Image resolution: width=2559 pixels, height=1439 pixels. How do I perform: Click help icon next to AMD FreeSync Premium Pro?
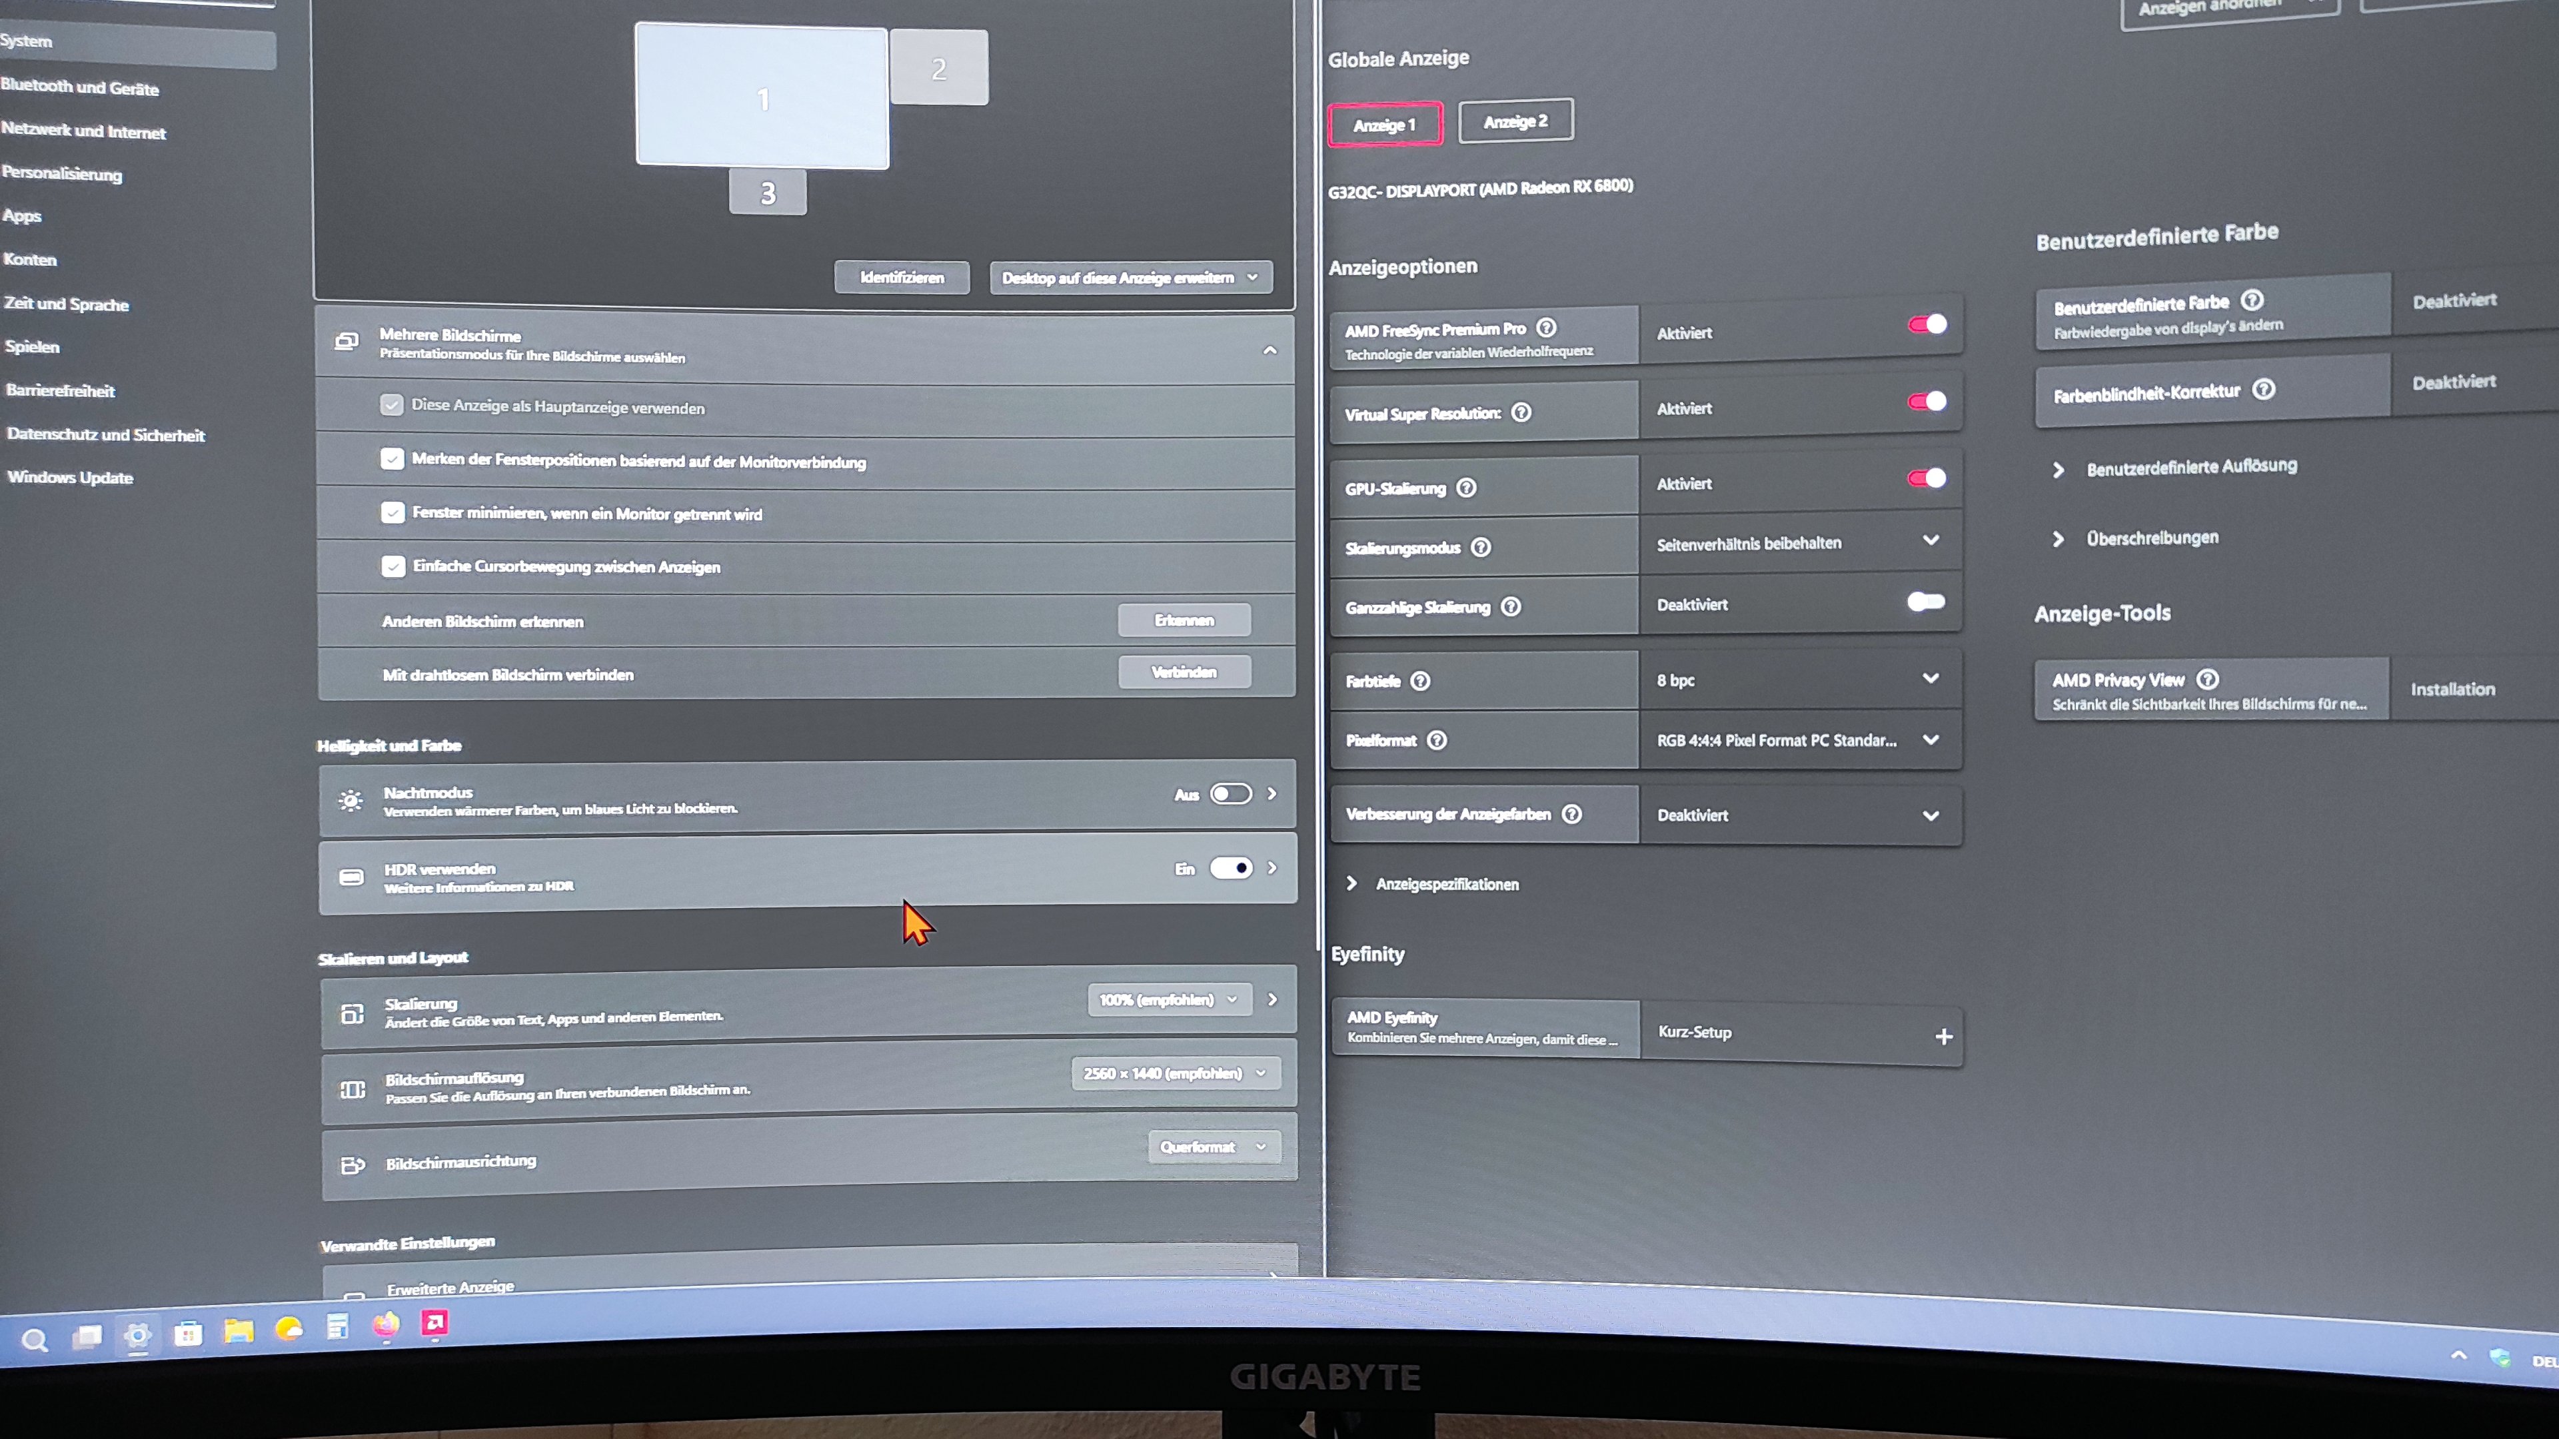pyautogui.click(x=1546, y=328)
